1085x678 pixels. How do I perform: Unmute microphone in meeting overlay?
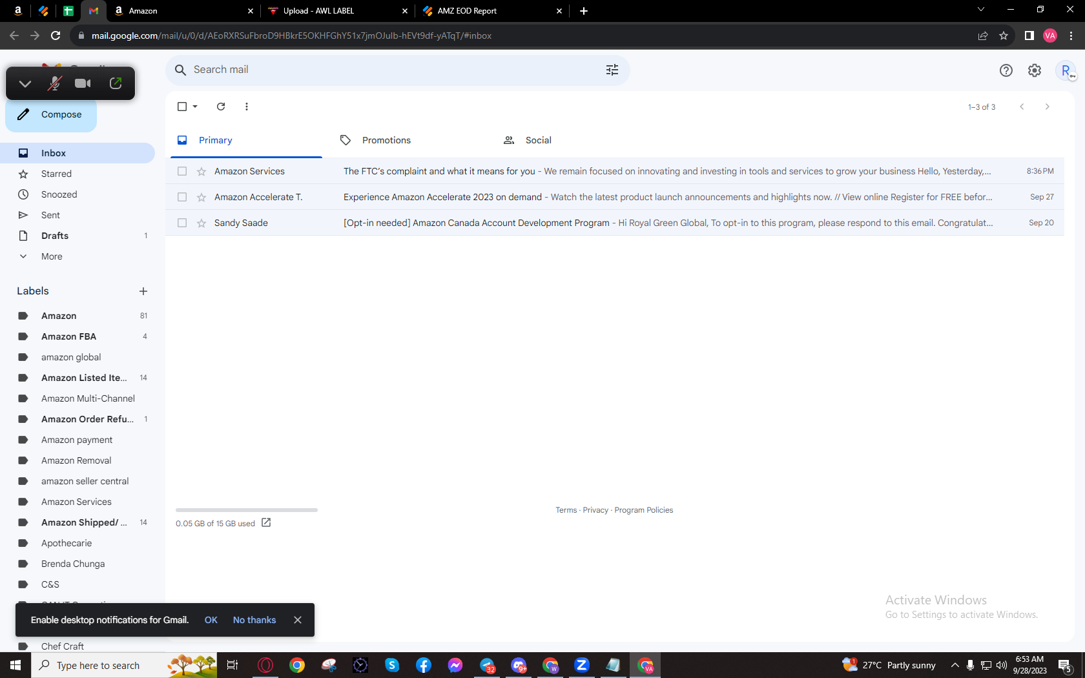click(x=54, y=83)
